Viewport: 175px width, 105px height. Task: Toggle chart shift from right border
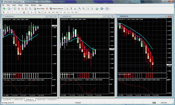coord(92,9)
